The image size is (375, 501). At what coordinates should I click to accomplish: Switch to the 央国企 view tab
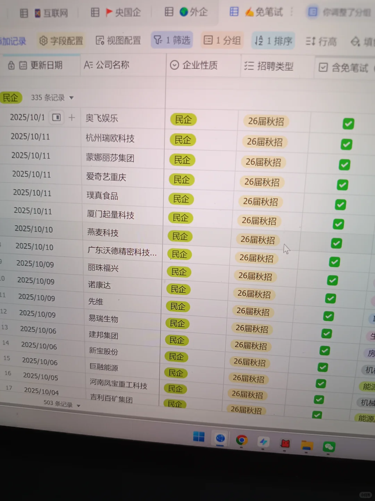click(116, 13)
